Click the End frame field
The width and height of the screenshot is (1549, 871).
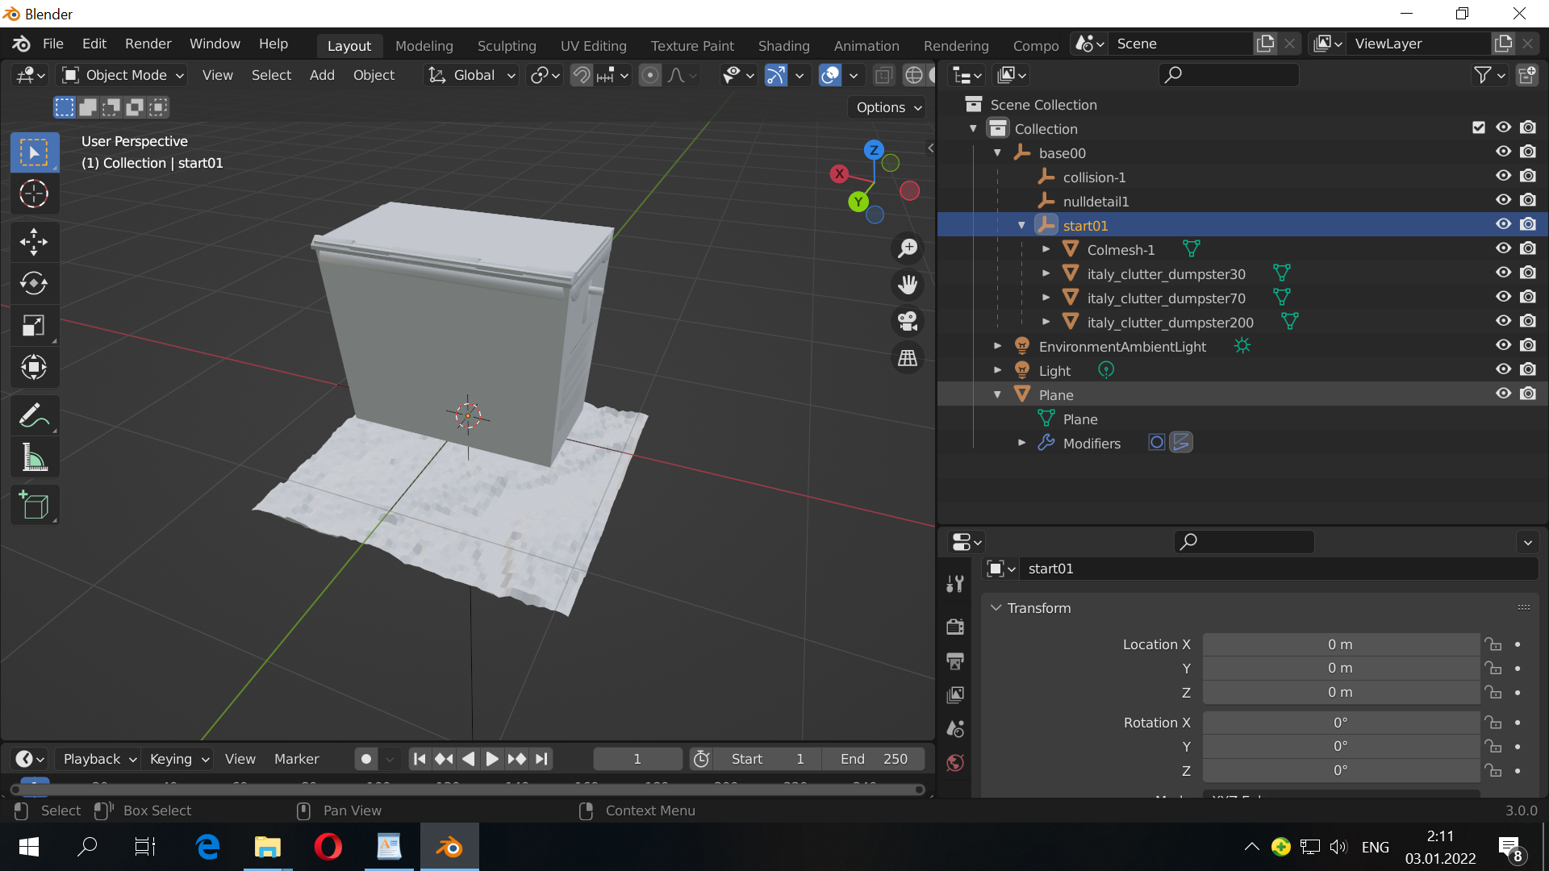(874, 759)
